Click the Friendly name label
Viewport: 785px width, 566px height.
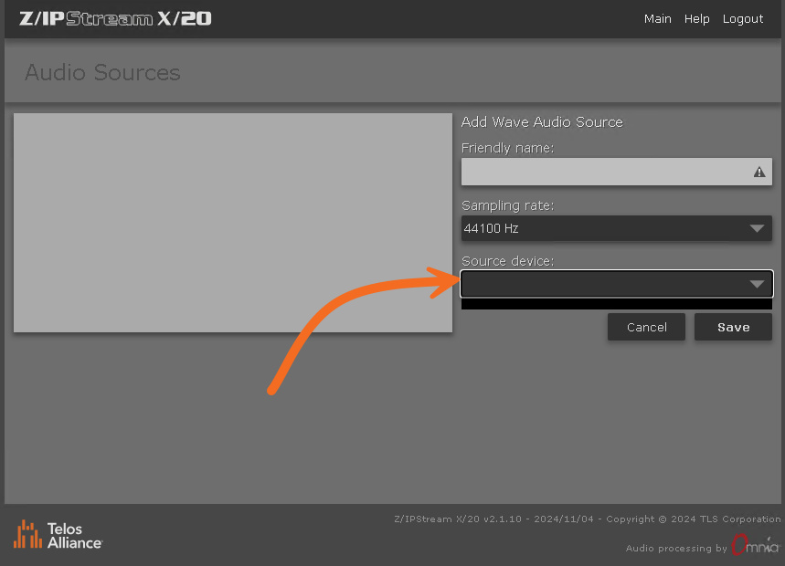coord(508,148)
